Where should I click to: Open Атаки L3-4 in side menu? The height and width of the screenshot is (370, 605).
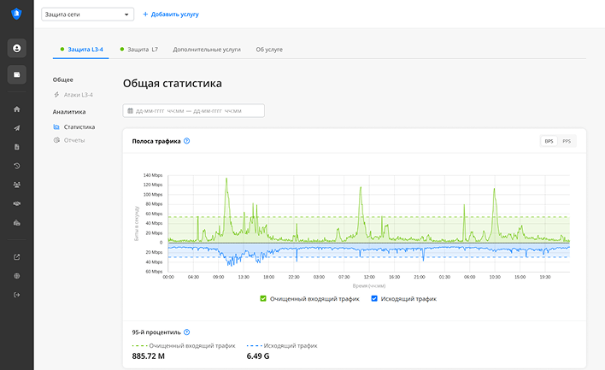pyautogui.click(x=79, y=95)
